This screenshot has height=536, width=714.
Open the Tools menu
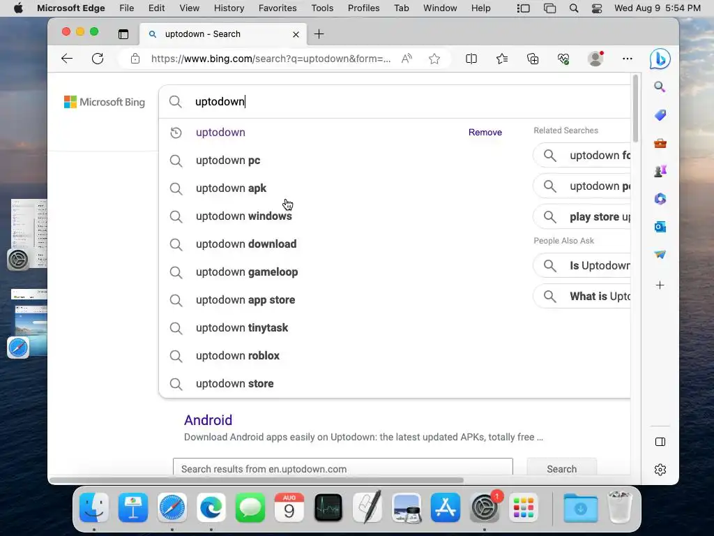[x=322, y=8]
